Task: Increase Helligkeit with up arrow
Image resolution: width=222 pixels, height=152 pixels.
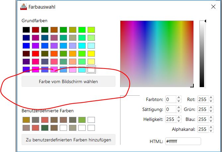Action: [x=179, y=117]
